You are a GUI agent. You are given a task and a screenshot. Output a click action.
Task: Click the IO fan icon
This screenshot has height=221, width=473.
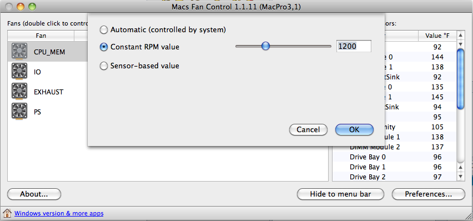(19, 71)
